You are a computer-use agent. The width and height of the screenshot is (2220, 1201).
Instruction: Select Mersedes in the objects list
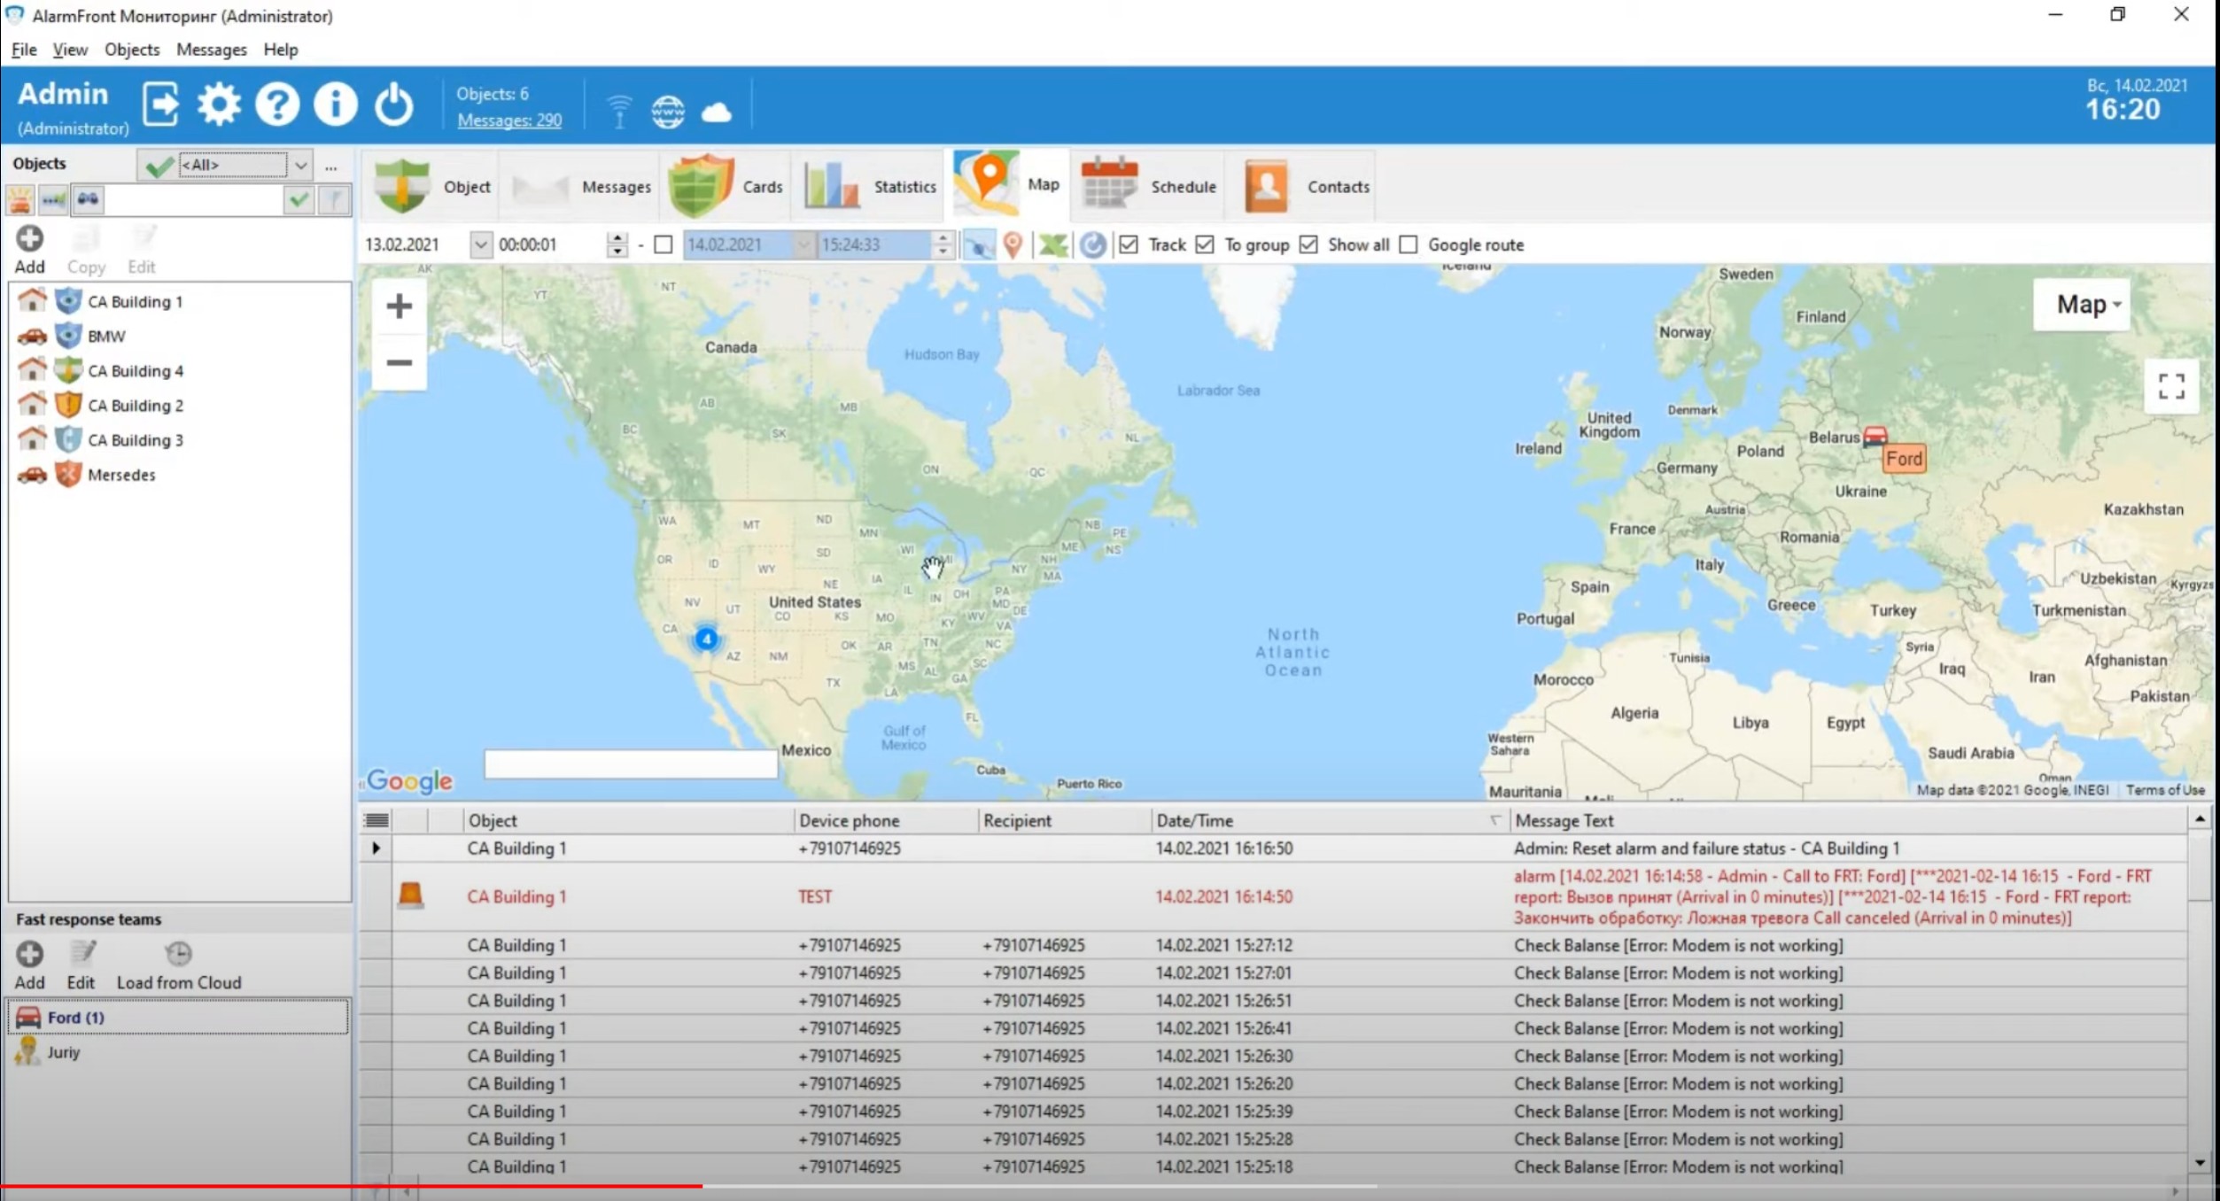point(121,476)
